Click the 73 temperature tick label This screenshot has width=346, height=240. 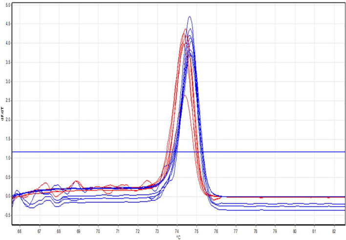157,231
